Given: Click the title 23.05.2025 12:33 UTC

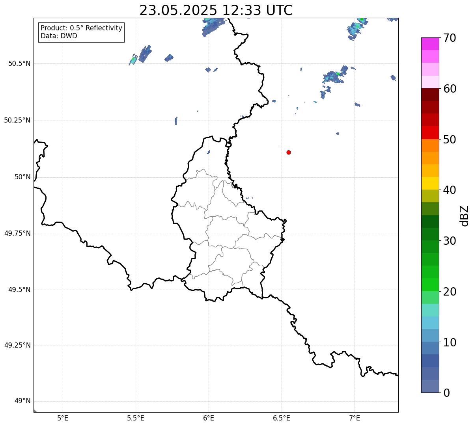Looking at the screenshot, I should pyautogui.click(x=216, y=10).
